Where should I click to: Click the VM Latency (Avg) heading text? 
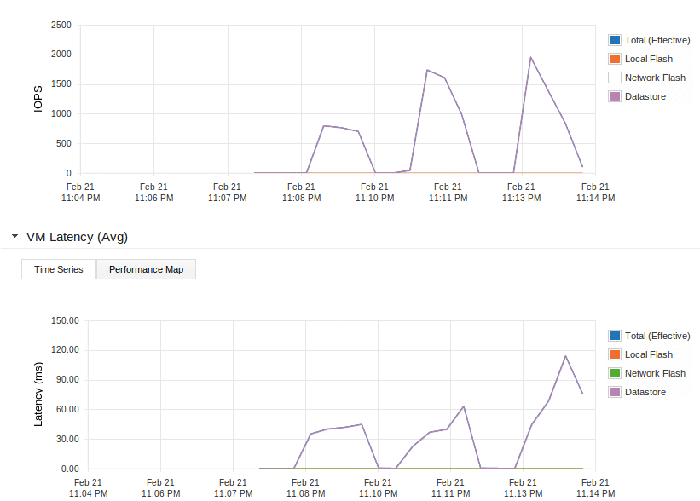pyautogui.click(x=77, y=237)
